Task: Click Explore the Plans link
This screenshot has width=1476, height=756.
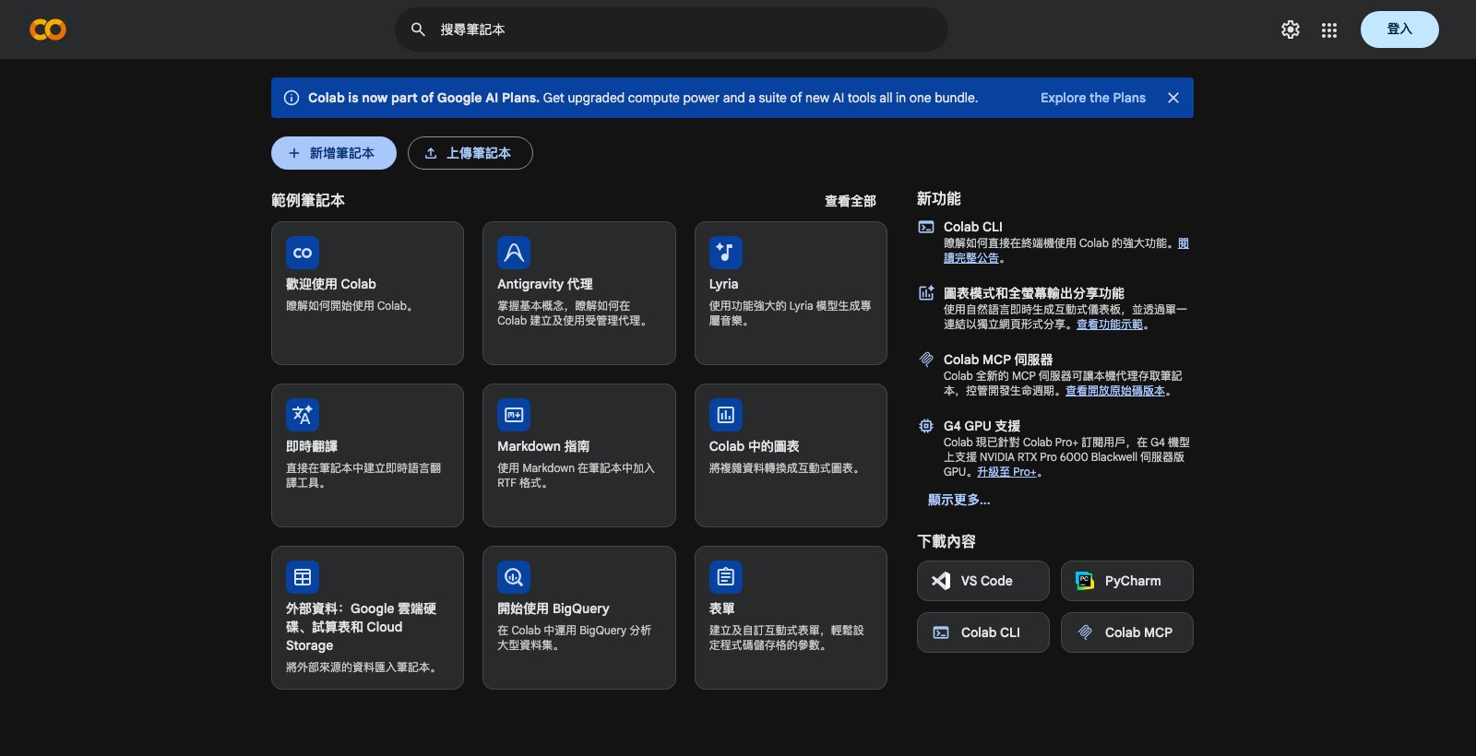Action: (x=1093, y=98)
